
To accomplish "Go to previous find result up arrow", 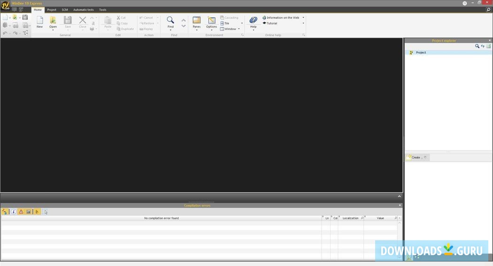I will [x=184, y=20].
